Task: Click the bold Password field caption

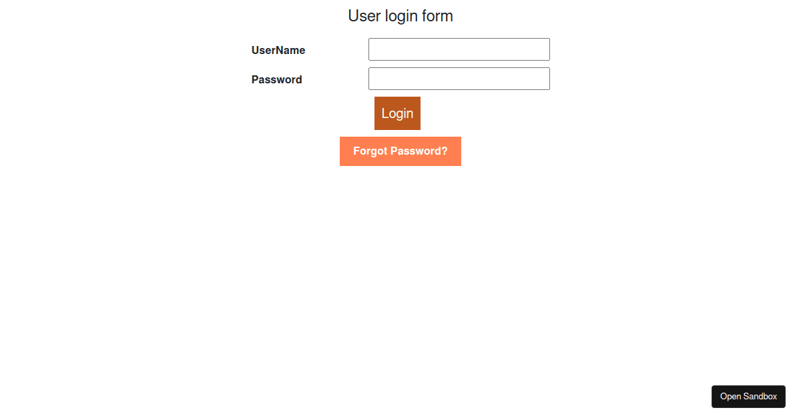Action: [x=276, y=79]
